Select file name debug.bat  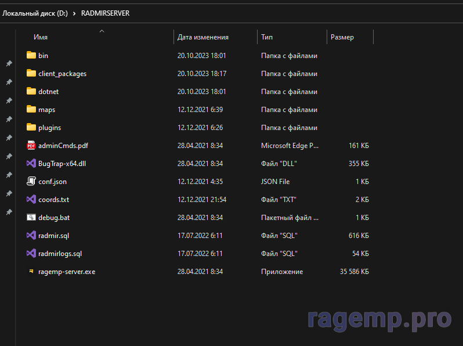pyautogui.click(x=54, y=218)
